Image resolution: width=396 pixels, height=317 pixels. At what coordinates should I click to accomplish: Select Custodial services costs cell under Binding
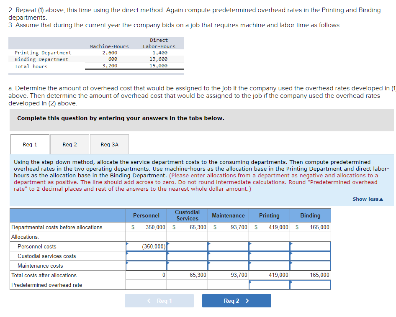pyautogui.click(x=310, y=256)
